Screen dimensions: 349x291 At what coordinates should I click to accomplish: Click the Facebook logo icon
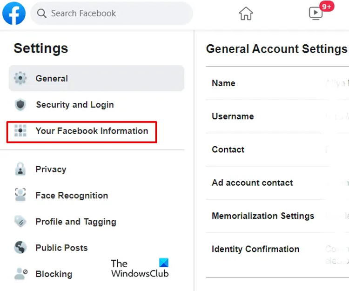pos(14,13)
